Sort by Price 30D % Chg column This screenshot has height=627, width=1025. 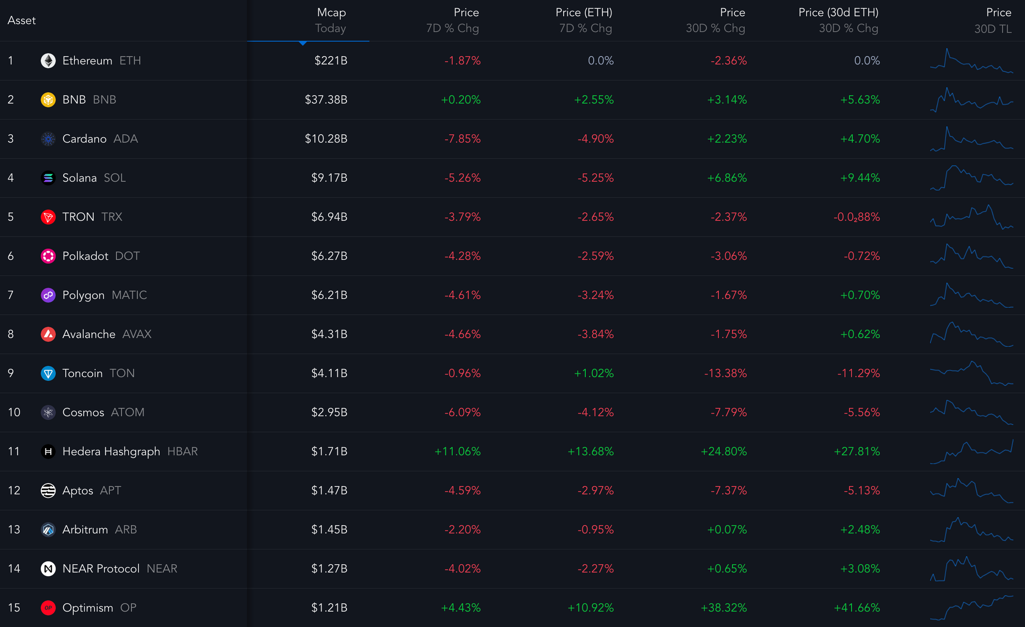tap(715, 20)
